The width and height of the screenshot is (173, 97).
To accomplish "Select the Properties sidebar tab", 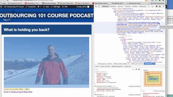I will pyautogui.click(x=128, y=67).
